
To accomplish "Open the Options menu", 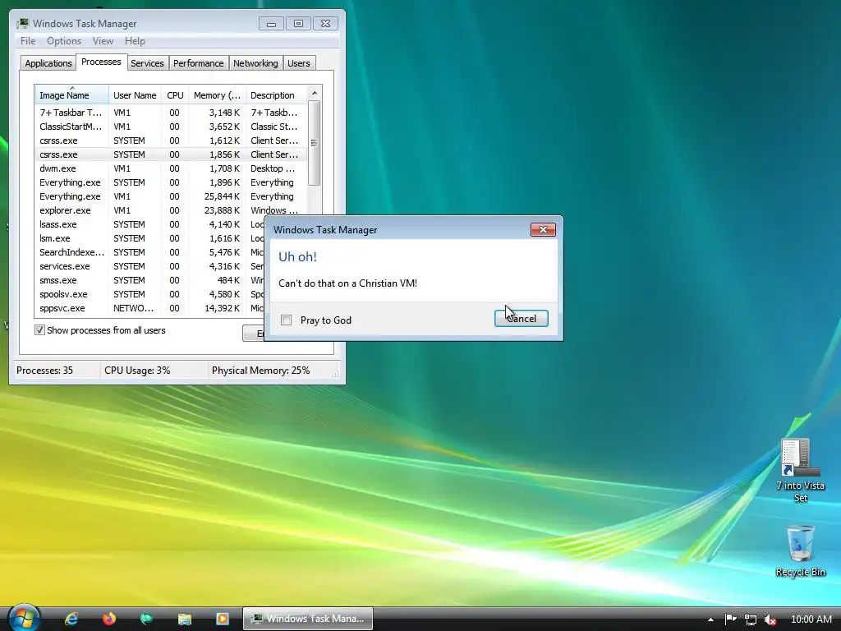I will tap(64, 41).
